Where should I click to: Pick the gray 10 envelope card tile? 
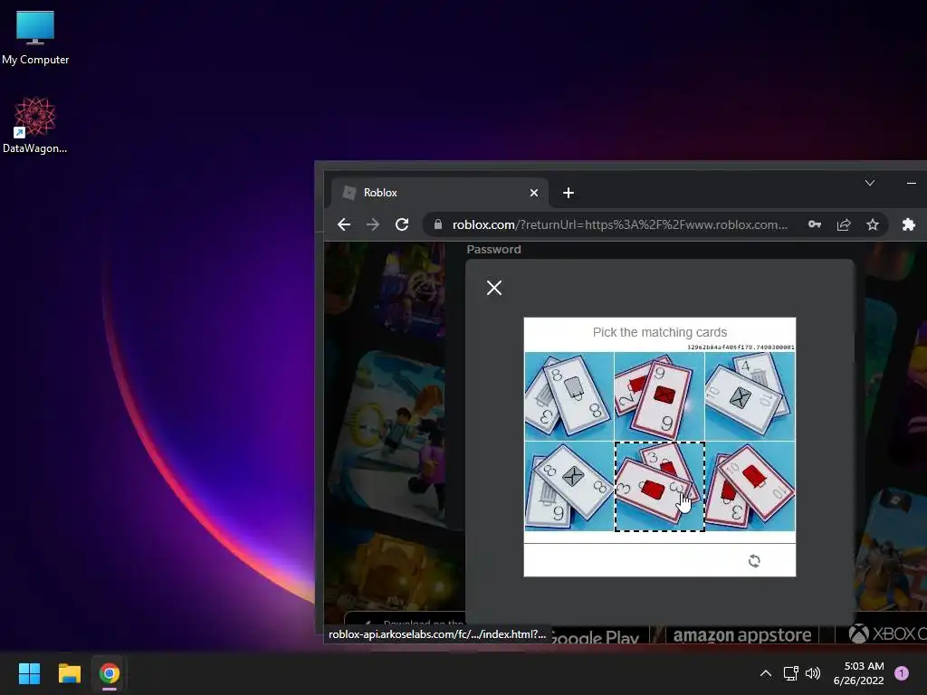(750, 396)
